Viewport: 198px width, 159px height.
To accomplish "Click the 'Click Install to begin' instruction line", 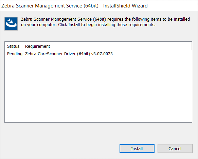I will (107, 25).
